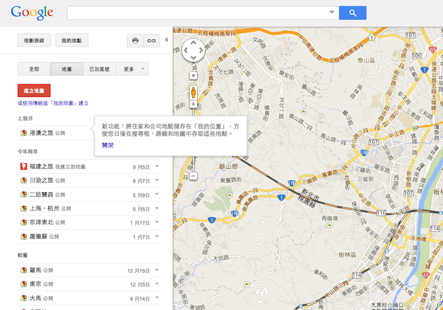This screenshot has width=443, height=310.
Task: Click the map icon beside 上海、杭州
Action: 24,208
